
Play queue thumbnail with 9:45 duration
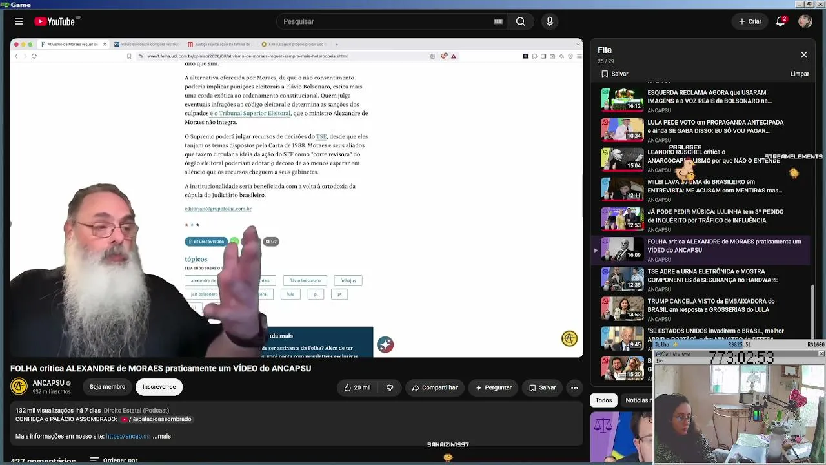coord(622,338)
